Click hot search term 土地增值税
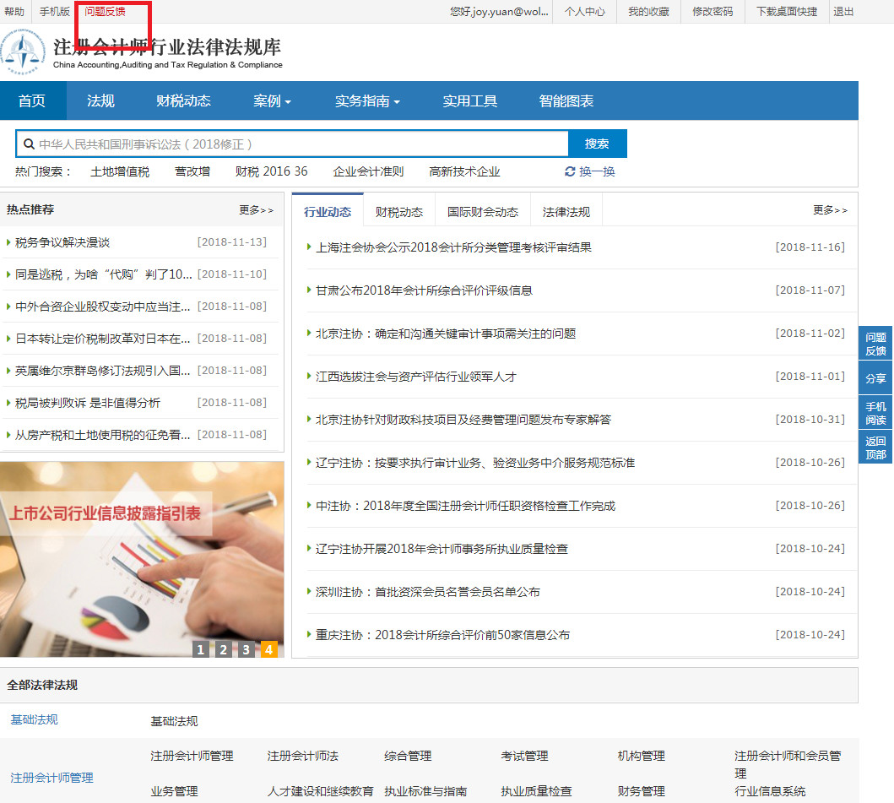Viewport: 894px width, 803px height. pos(120,171)
